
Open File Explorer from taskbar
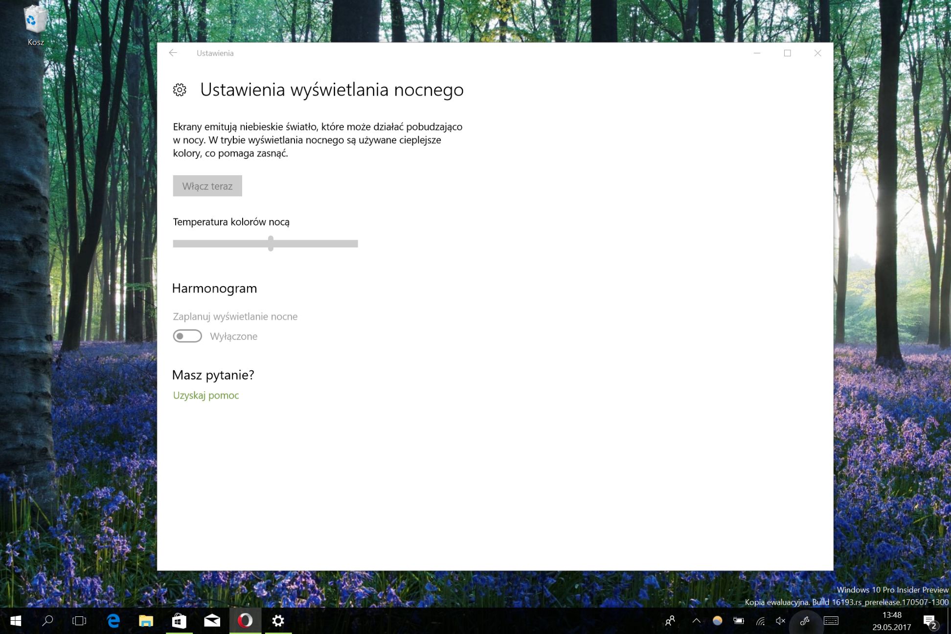(x=146, y=621)
